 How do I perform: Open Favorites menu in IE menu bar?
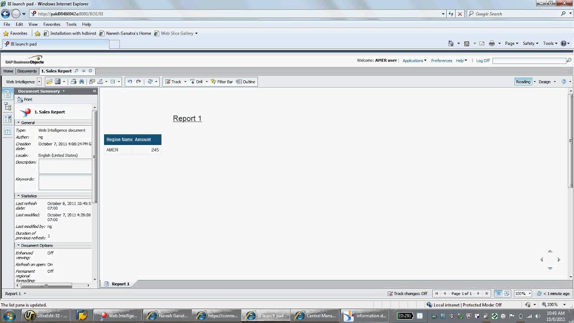pos(52,24)
